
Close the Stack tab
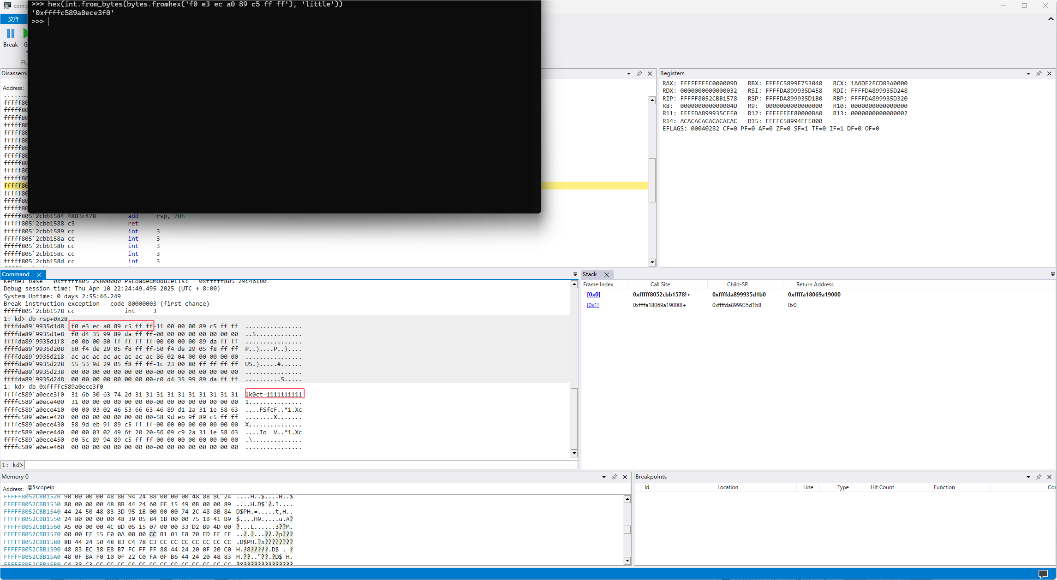click(607, 274)
